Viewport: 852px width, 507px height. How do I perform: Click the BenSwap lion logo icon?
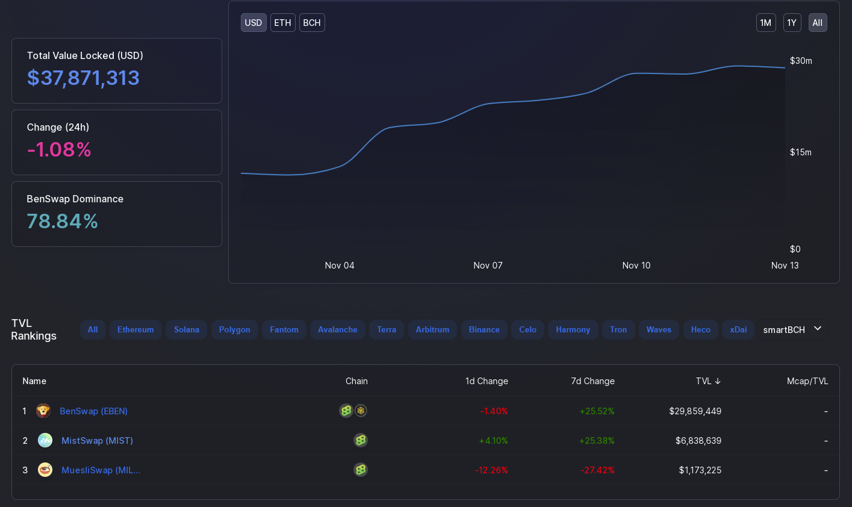click(43, 411)
